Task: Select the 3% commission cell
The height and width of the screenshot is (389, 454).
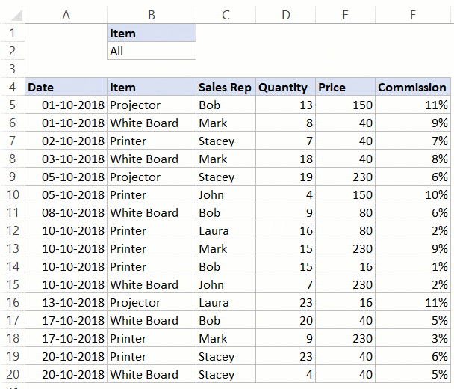Action: point(413,339)
